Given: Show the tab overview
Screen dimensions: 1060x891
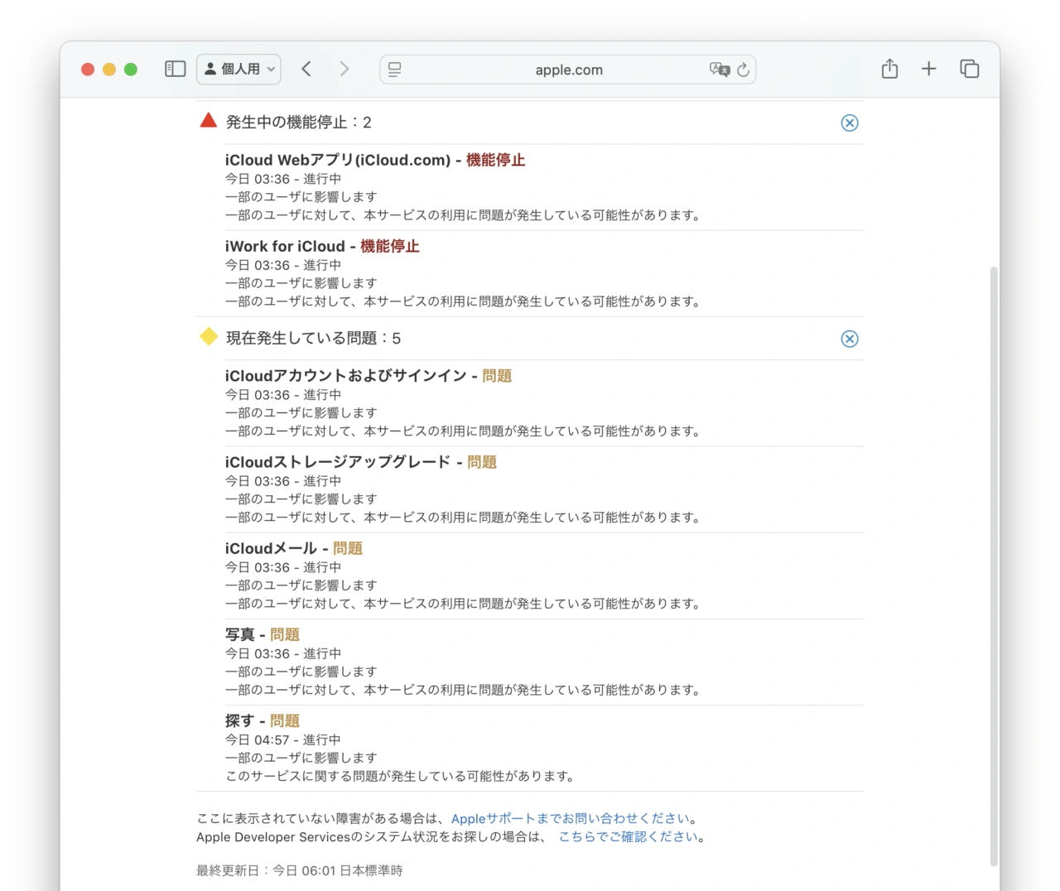Looking at the screenshot, I should tap(969, 69).
